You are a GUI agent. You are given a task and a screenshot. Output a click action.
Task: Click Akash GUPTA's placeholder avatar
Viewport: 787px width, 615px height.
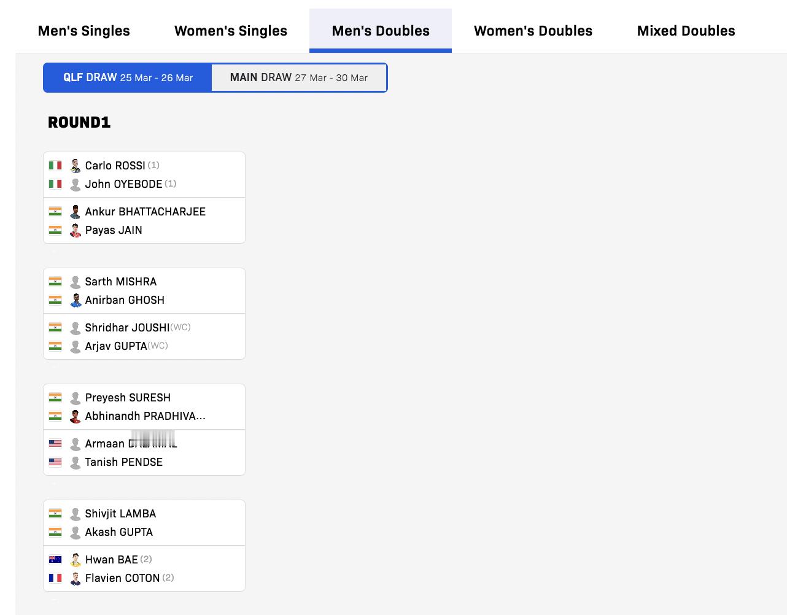click(76, 532)
